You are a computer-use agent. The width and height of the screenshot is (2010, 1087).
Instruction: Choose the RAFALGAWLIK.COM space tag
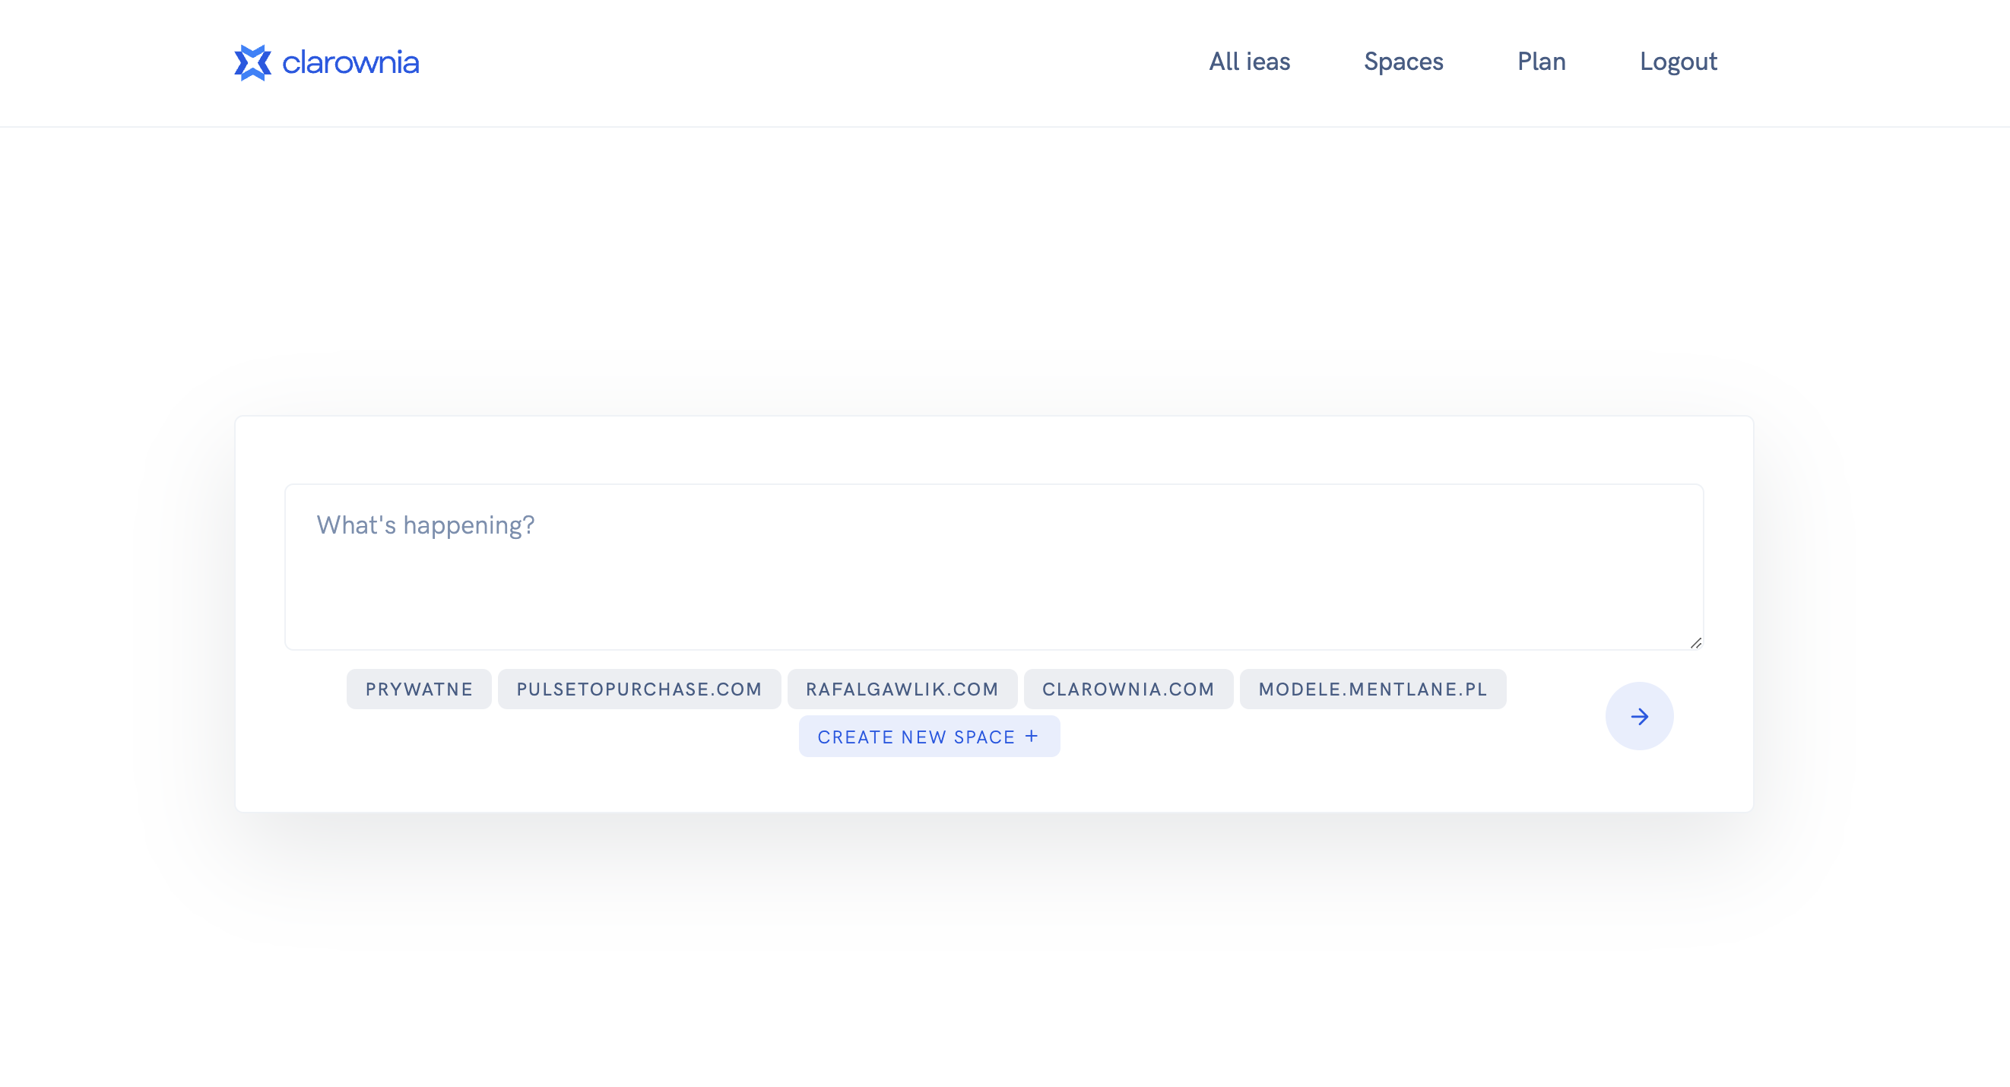(902, 689)
